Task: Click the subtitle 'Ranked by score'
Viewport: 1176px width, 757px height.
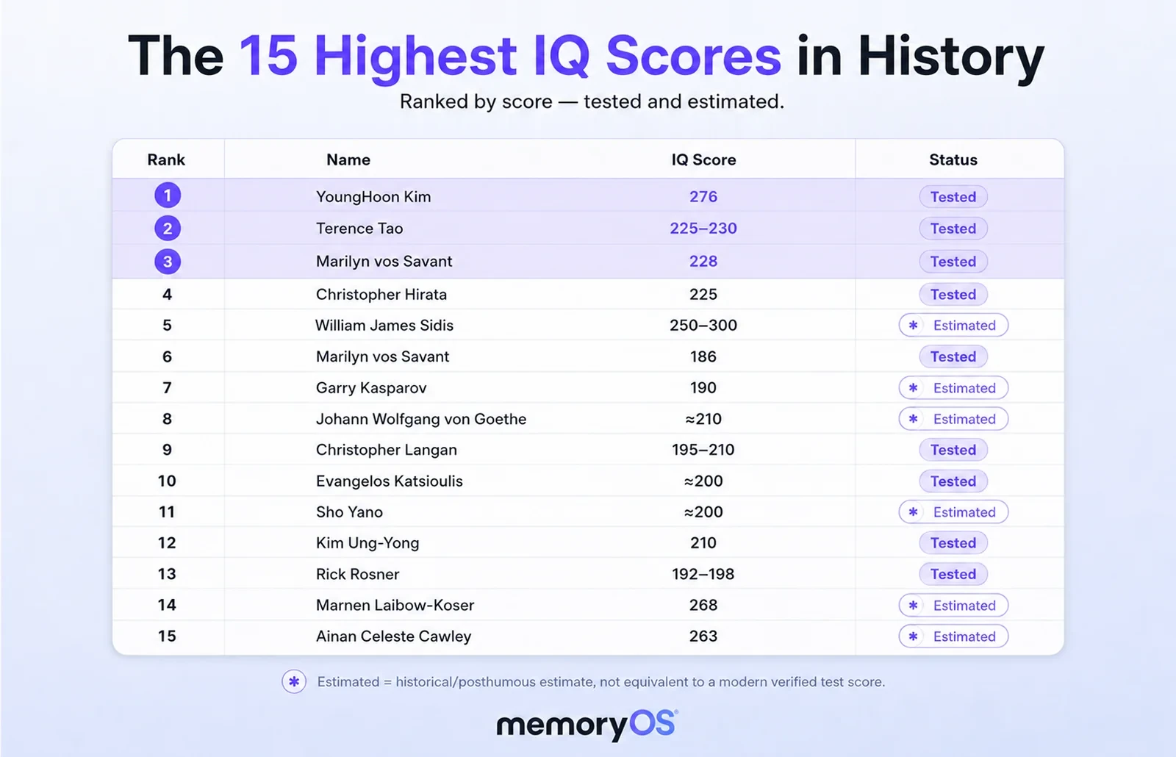Action: pos(476,101)
